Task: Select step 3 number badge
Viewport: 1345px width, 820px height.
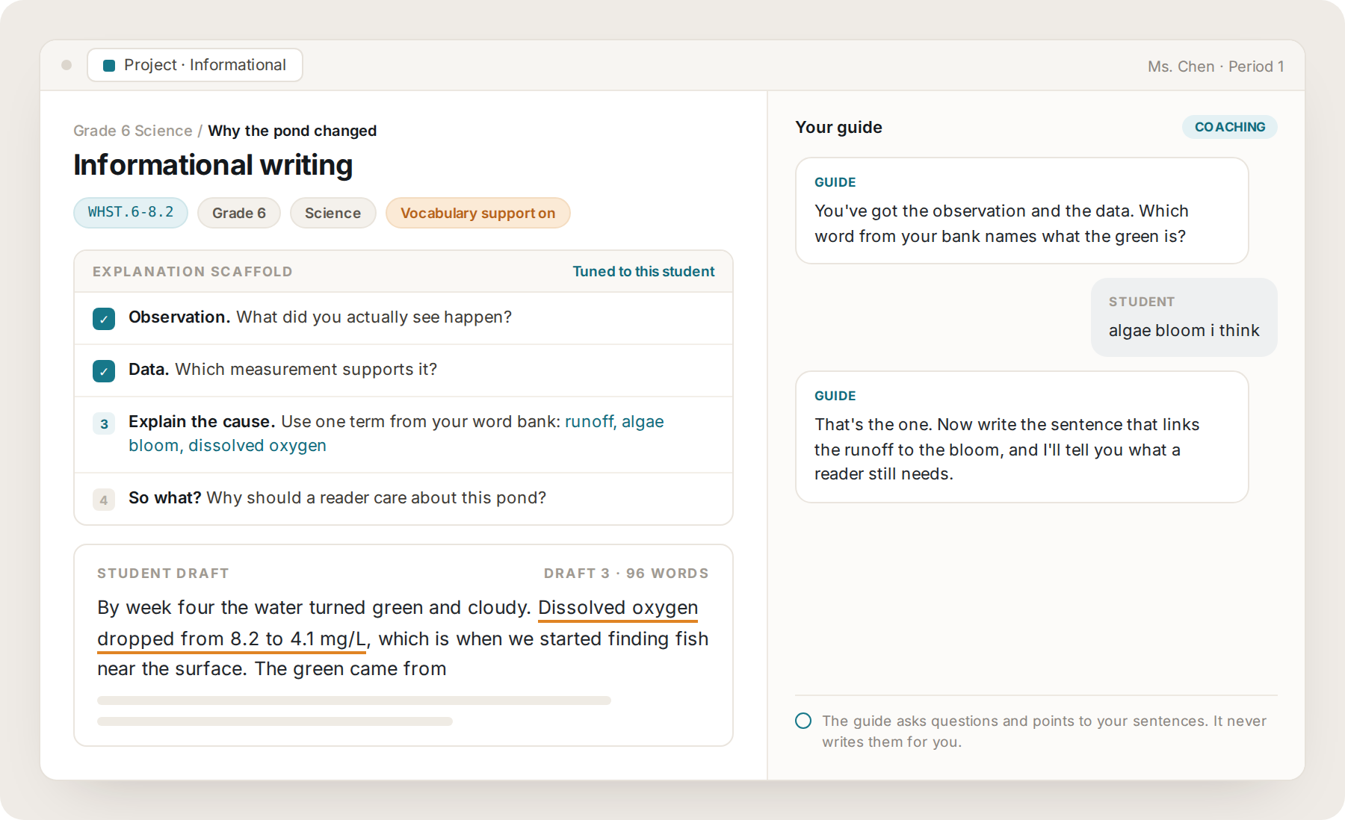Action: [x=104, y=424]
